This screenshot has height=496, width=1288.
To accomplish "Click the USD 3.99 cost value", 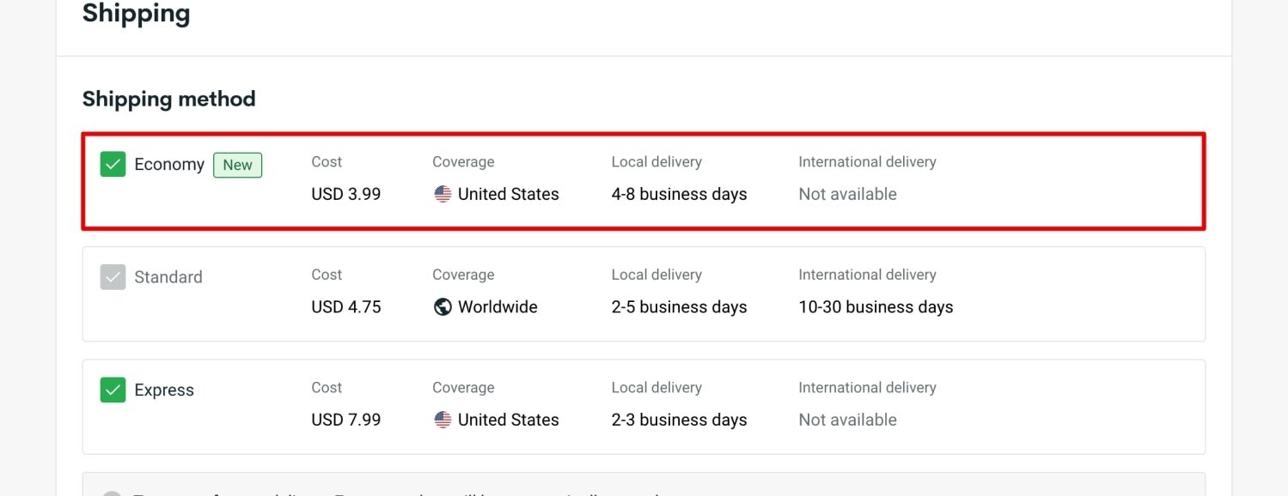I will point(346,194).
